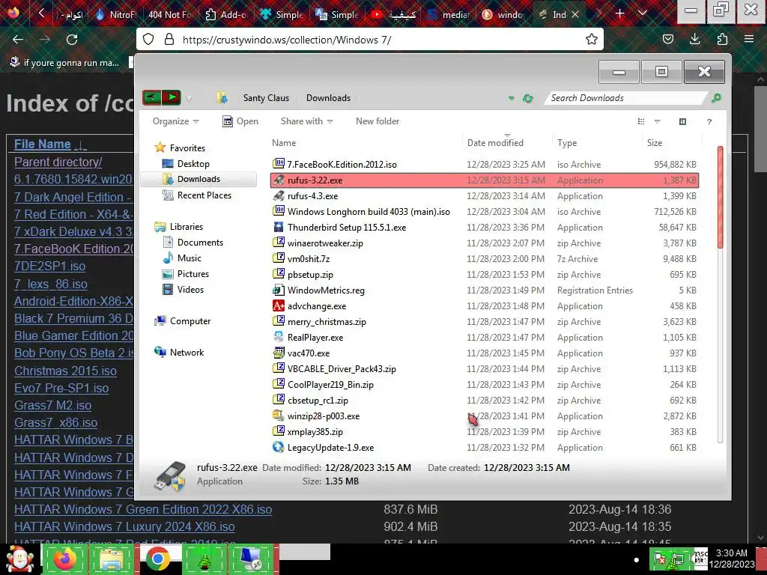Open the Firefox downloads arrow icon
This screenshot has width=767, height=575.
pyautogui.click(x=694, y=39)
